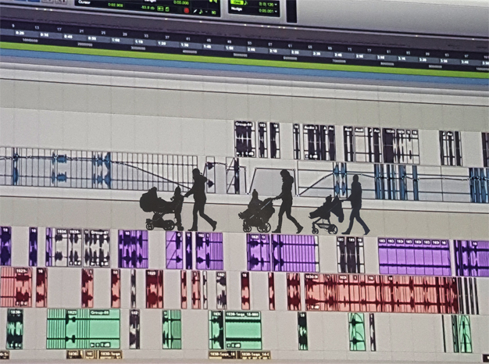Viewport: 489px width, 364px height.
Task: Select the Group-89 clip on upper track
Action: 244,140
